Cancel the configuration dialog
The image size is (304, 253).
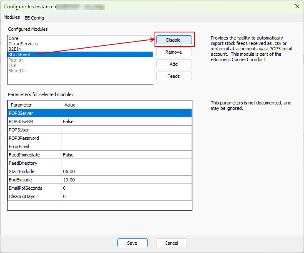pyautogui.click(x=172, y=243)
